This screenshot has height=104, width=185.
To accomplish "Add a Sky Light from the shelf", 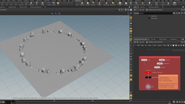I will [126, 4].
